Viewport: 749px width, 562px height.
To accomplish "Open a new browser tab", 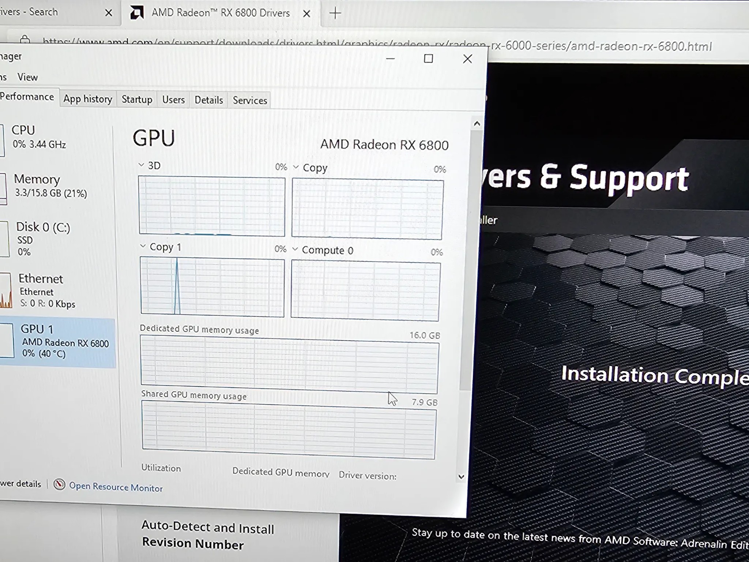I will pyautogui.click(x=335, y=14).
